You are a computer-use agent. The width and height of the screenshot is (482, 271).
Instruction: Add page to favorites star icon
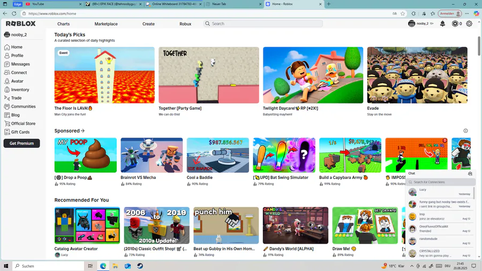click(x=403, y=13)
